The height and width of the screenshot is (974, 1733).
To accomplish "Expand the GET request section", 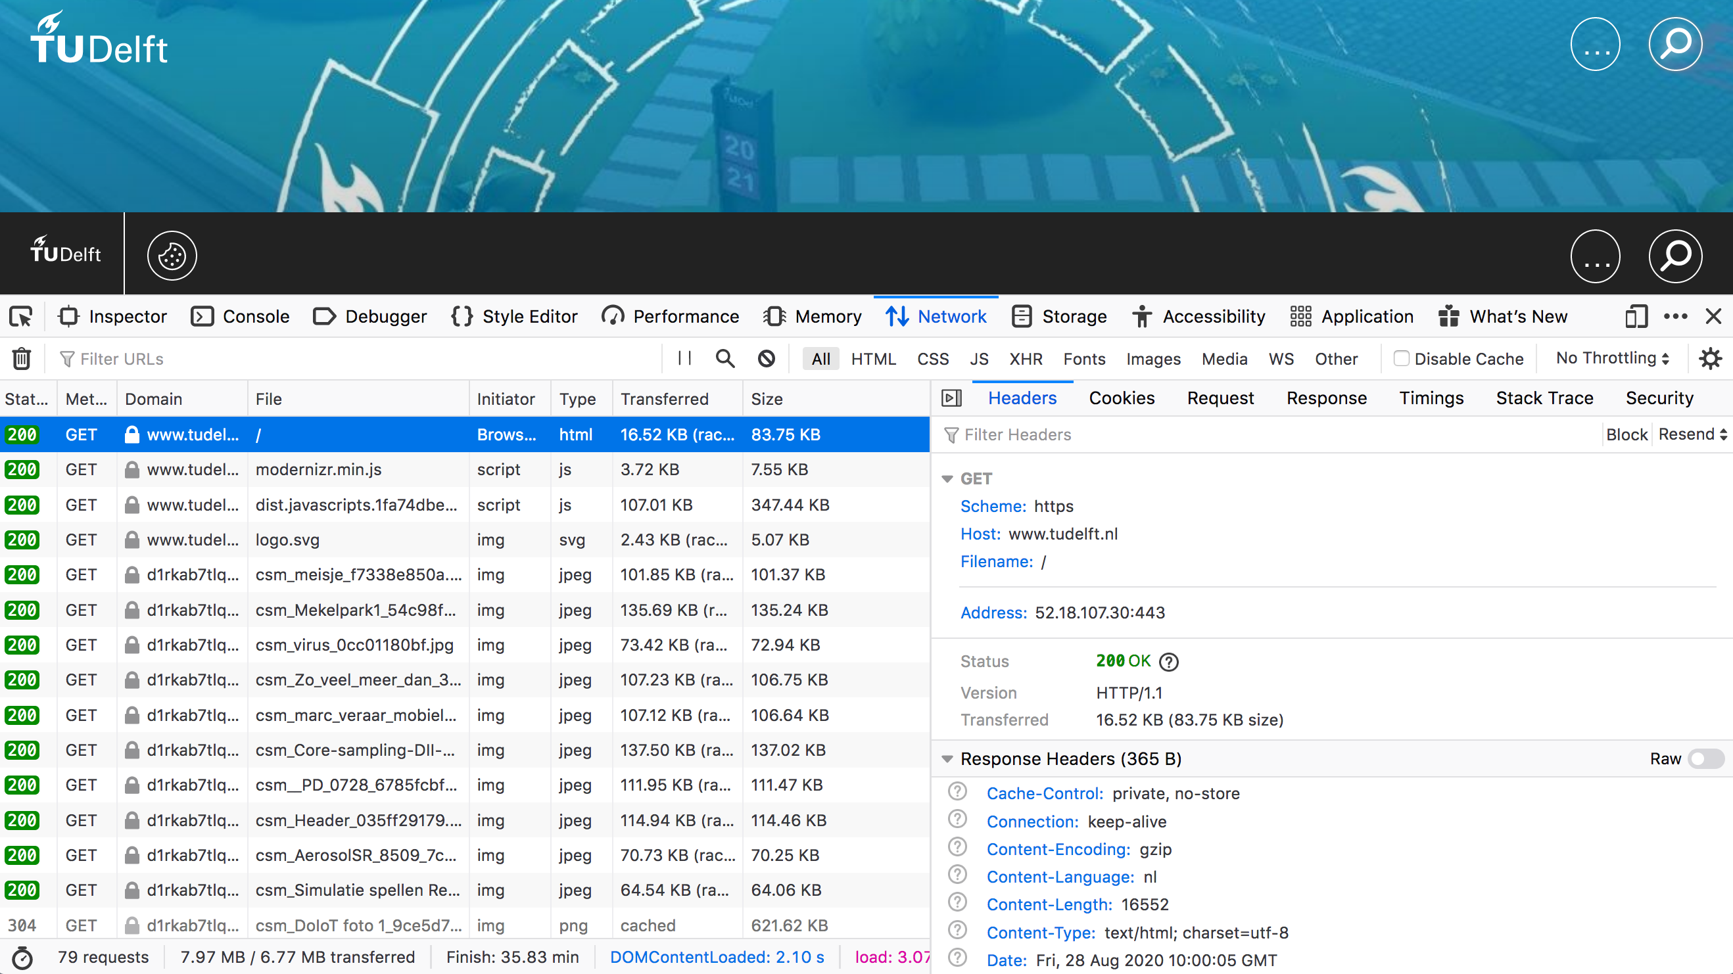I will pyautogui.click(x=947, y=477).
